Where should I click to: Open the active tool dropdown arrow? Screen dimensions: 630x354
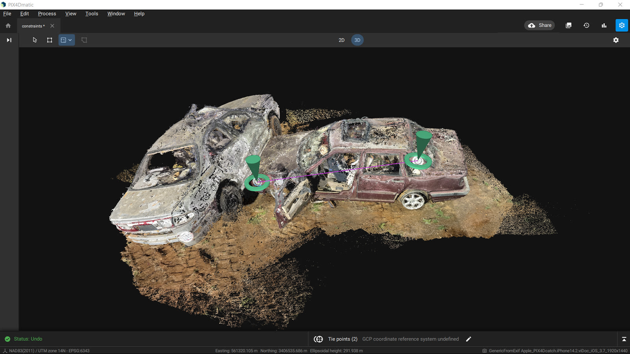click(x=70, y=40)
